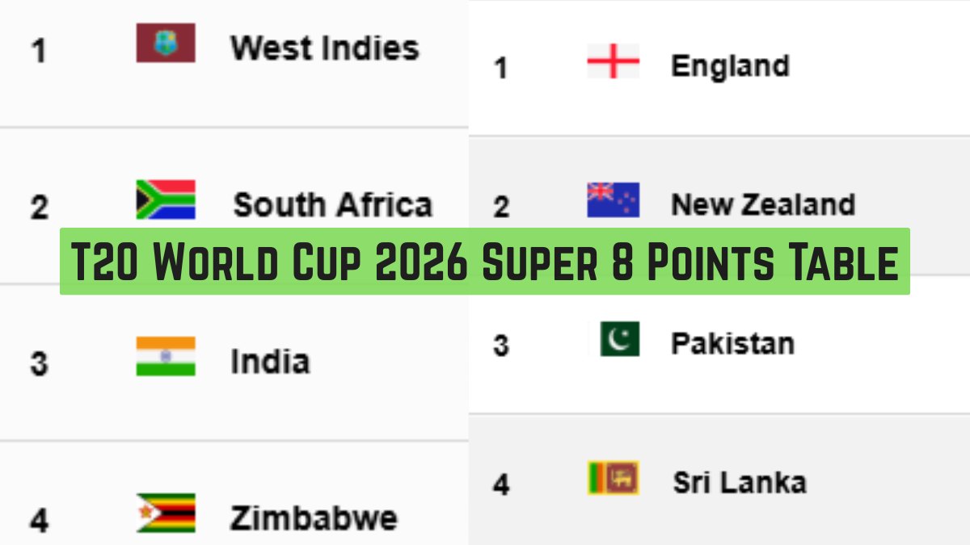The image size is (970, 545).
Task: Open the Sri Lanka team name
Action: click(739, 483)
